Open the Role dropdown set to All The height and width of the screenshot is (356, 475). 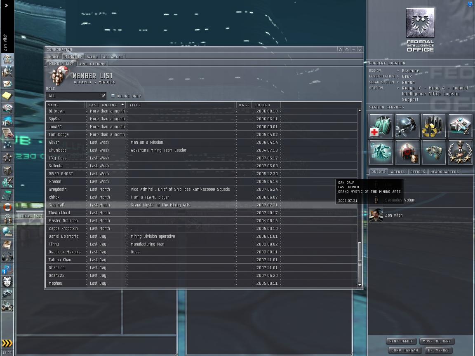click(76, 96)
